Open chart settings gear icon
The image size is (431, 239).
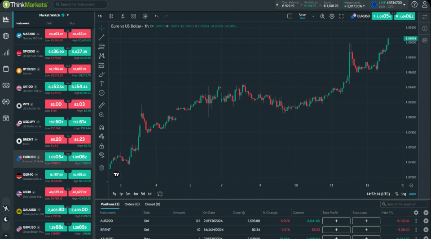coord(332,16)
